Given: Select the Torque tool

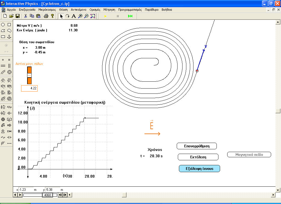Looking at the screenshot, I should [x=3, y=125].
